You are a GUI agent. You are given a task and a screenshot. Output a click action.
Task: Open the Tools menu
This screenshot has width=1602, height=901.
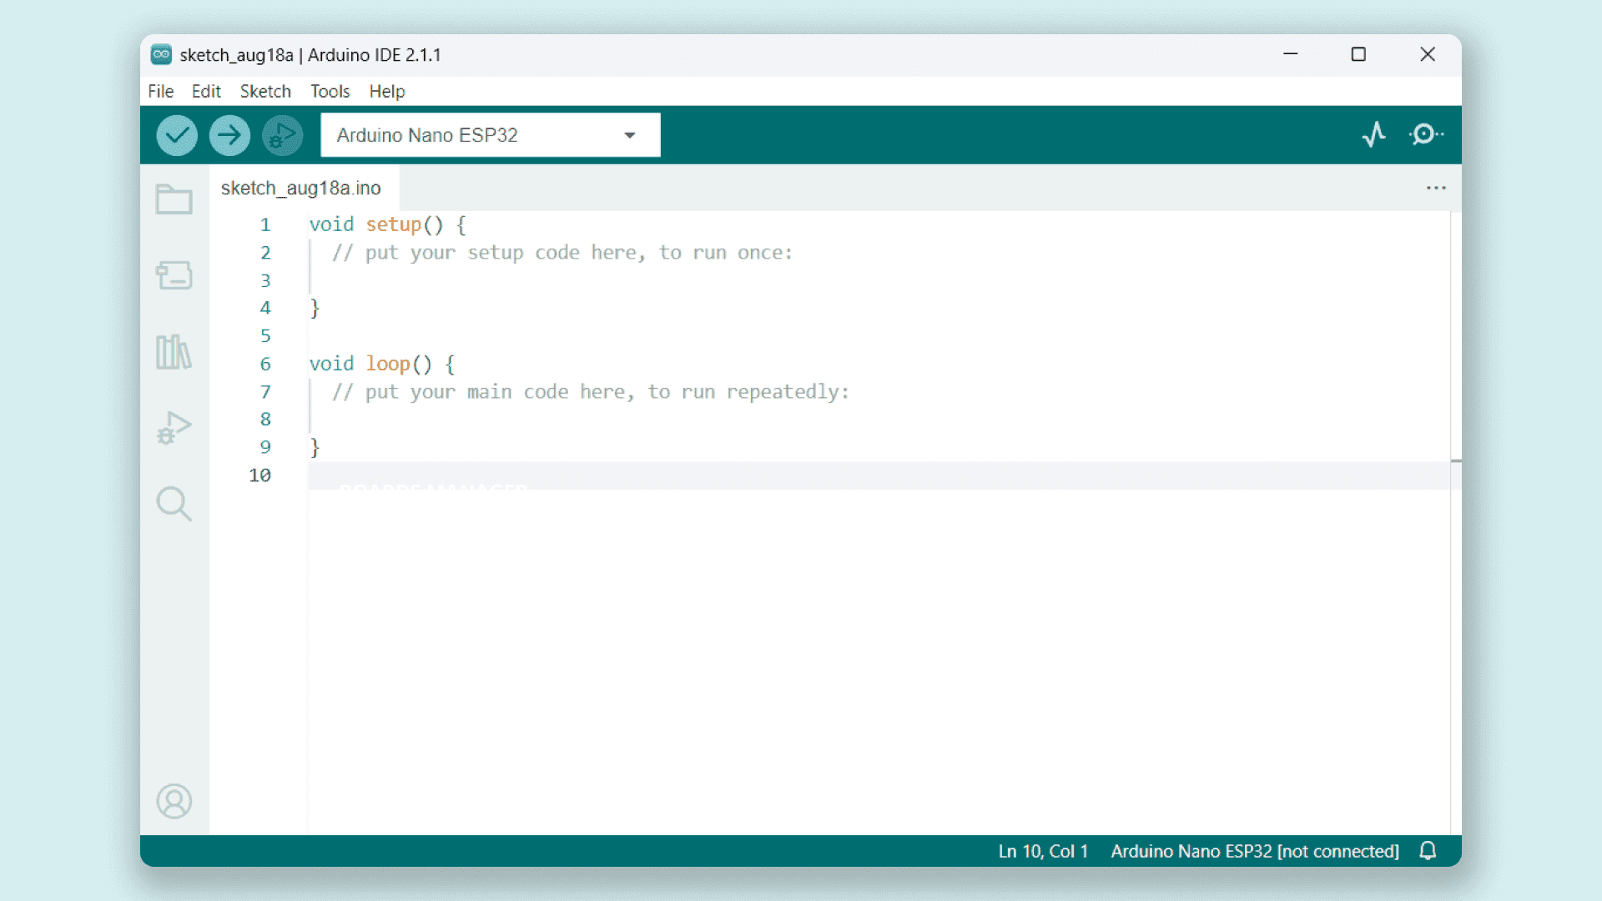tap(330, 91)
